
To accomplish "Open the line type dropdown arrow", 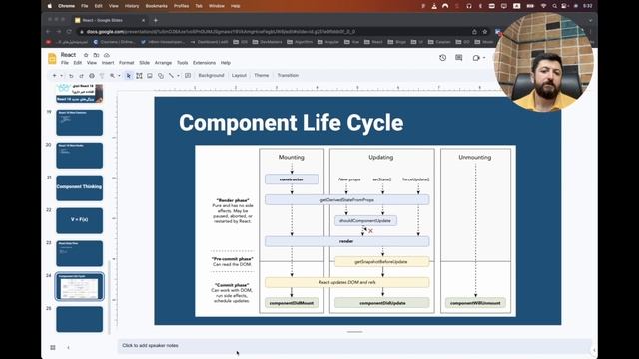I will coord(178,76).
